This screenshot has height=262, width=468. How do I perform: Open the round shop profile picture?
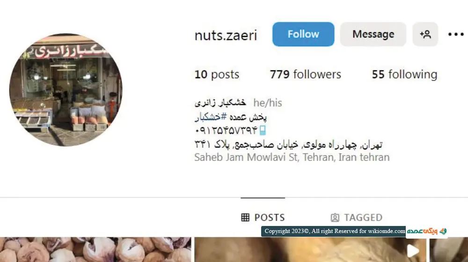click(66, 90)
